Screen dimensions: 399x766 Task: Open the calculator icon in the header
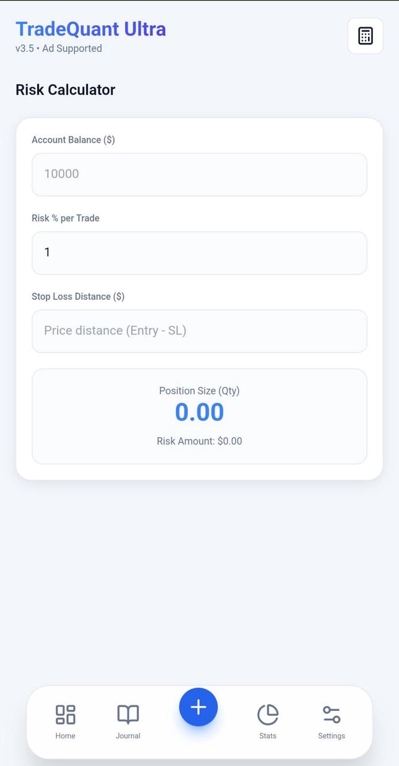click(x=365, y=35)
